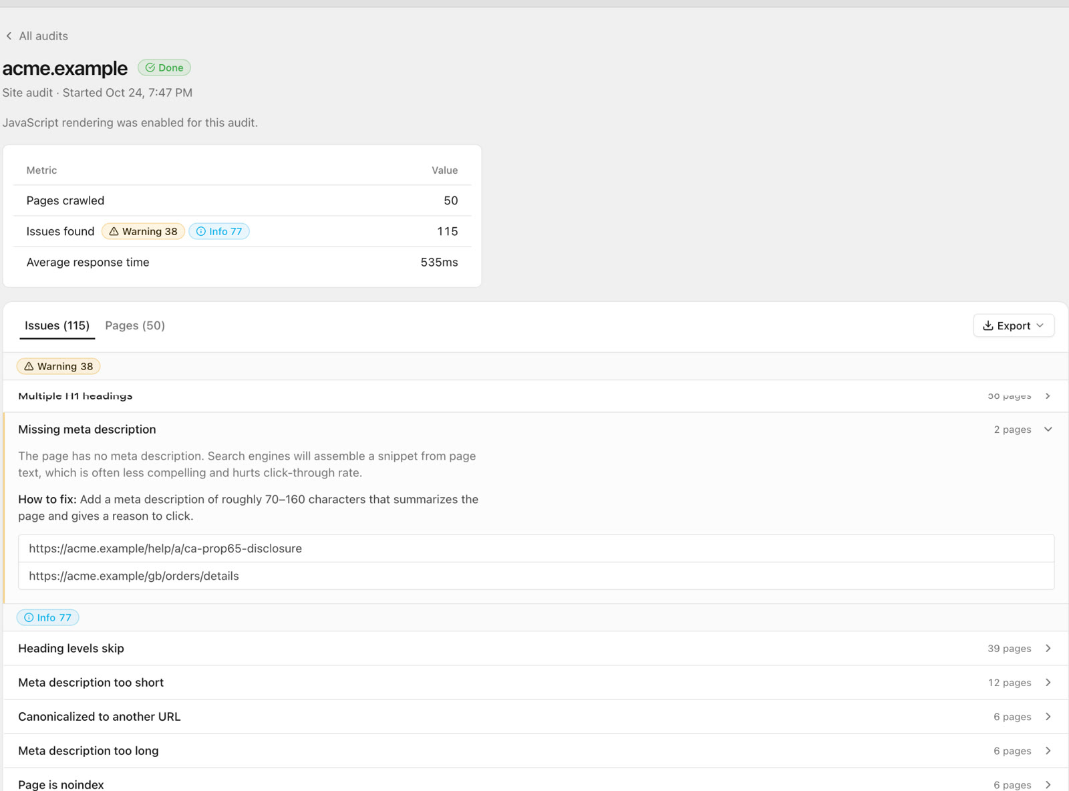Image resolution: width=1069 pixels, height=791 pixels.
Task: Go back to All audits
Action: point(37,36)
